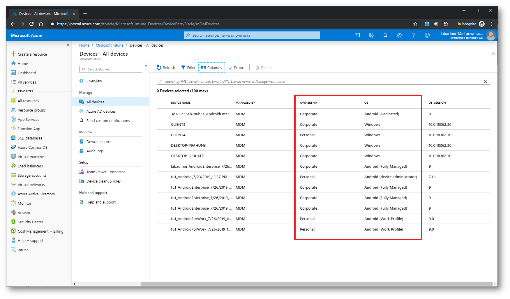Open a new browser tab
Screen dimensions: 510x299
coord(85,14)
